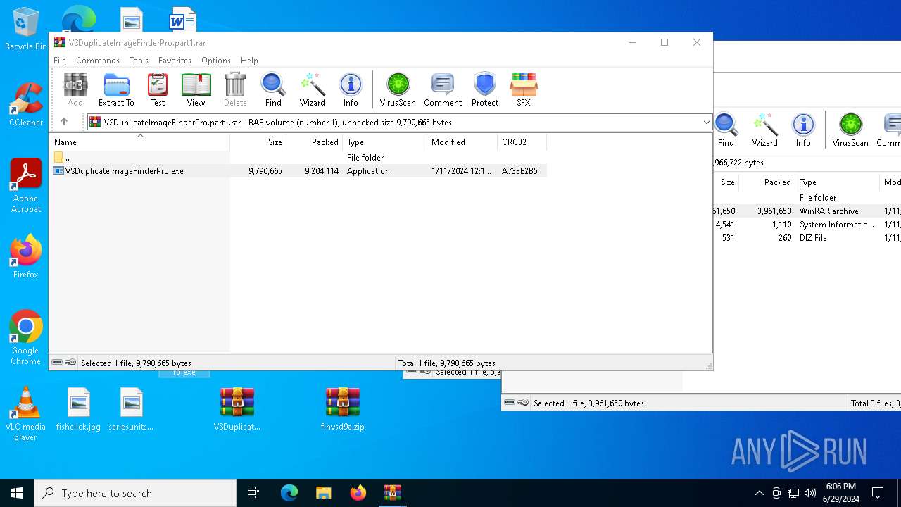Sort by Modified column header

click(462, 142)
